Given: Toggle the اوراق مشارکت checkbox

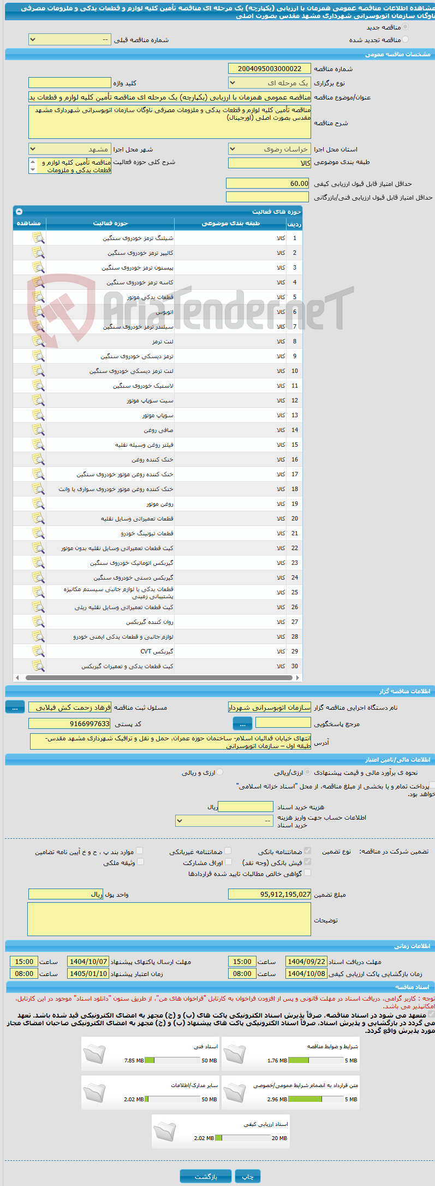Looking at the screenshot, I should [x=228, y=861].
